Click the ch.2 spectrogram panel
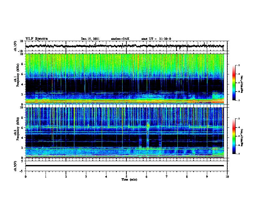 (124, 133)
